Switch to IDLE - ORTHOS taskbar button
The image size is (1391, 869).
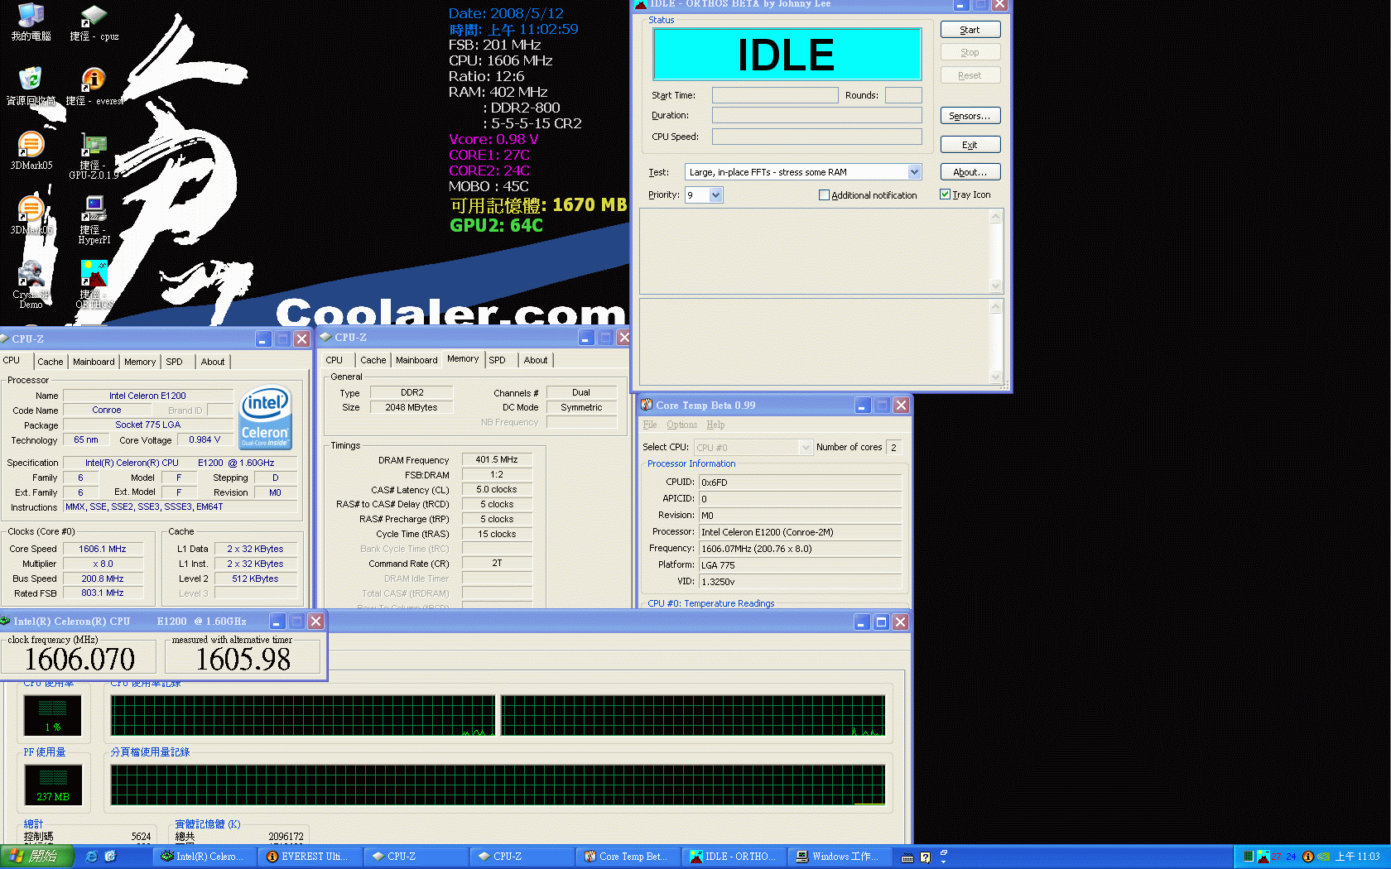point(734,857)
